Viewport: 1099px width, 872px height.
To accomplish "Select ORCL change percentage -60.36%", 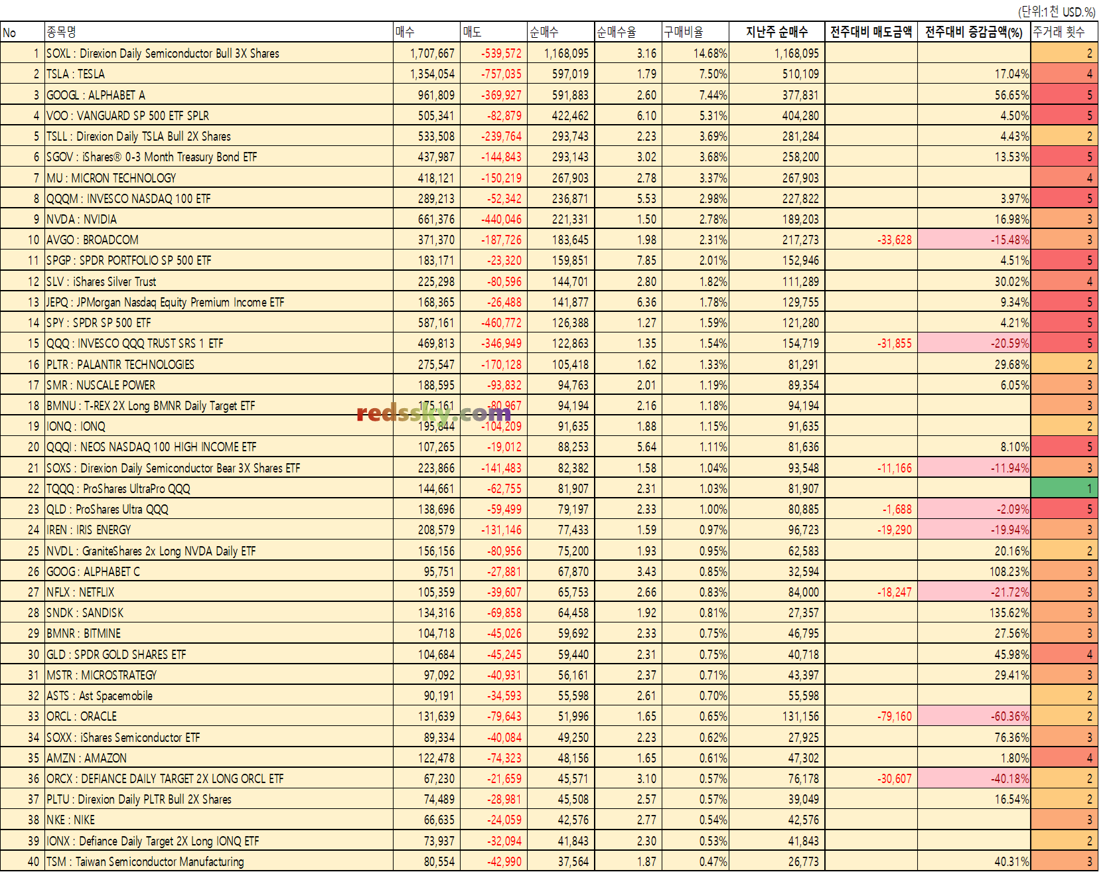I will click(x=974, y=716).
